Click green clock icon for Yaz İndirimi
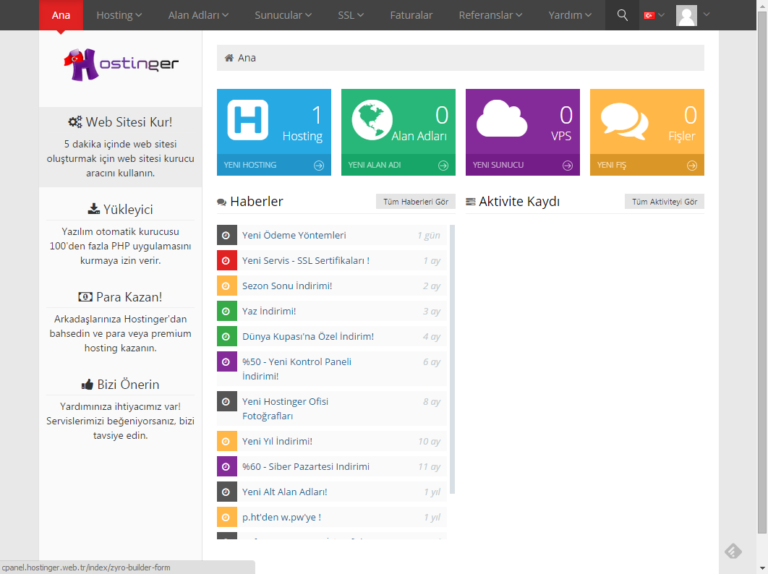The height and width of the screenshot is (574, 768). [x=227, y=311]
